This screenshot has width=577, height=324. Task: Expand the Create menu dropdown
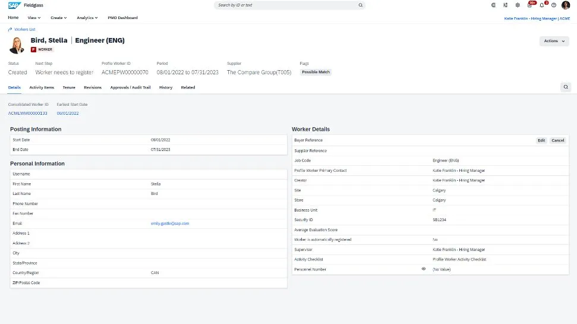(59, 18)
